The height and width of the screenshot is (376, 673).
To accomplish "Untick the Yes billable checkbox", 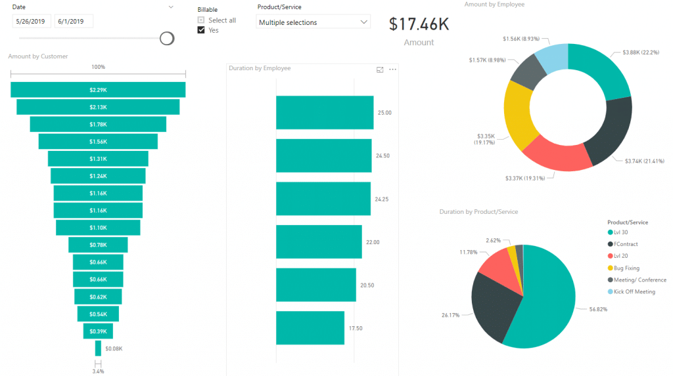I will (201, 30).
